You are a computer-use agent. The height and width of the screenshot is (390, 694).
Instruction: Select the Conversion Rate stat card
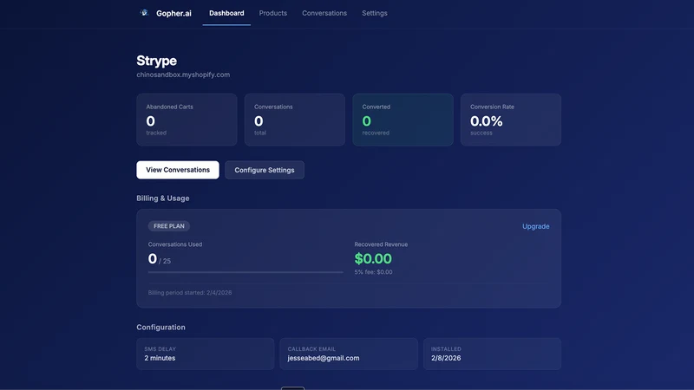(x=511, y=120)
